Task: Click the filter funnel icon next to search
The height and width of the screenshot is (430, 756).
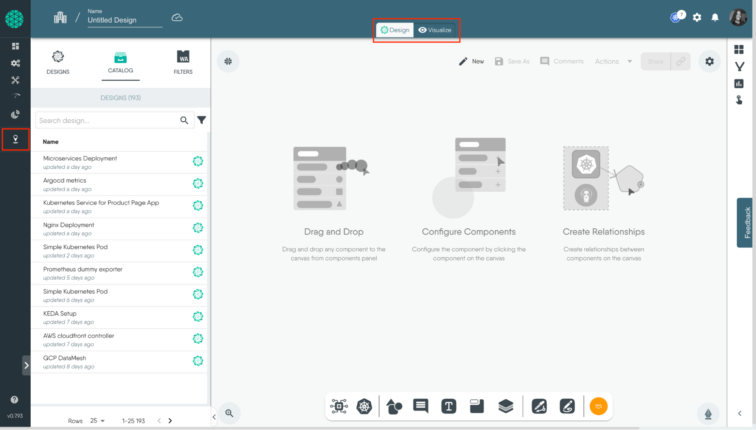Action: point(202,120)
